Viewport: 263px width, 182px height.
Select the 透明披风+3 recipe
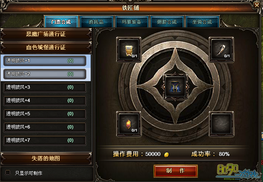pos(45,87)
